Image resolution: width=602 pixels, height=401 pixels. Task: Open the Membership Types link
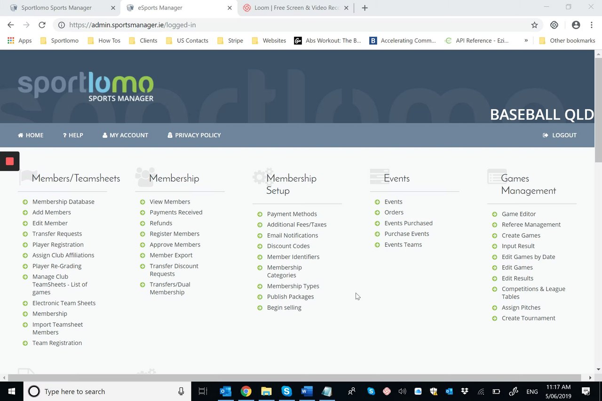tap(293, 286)
